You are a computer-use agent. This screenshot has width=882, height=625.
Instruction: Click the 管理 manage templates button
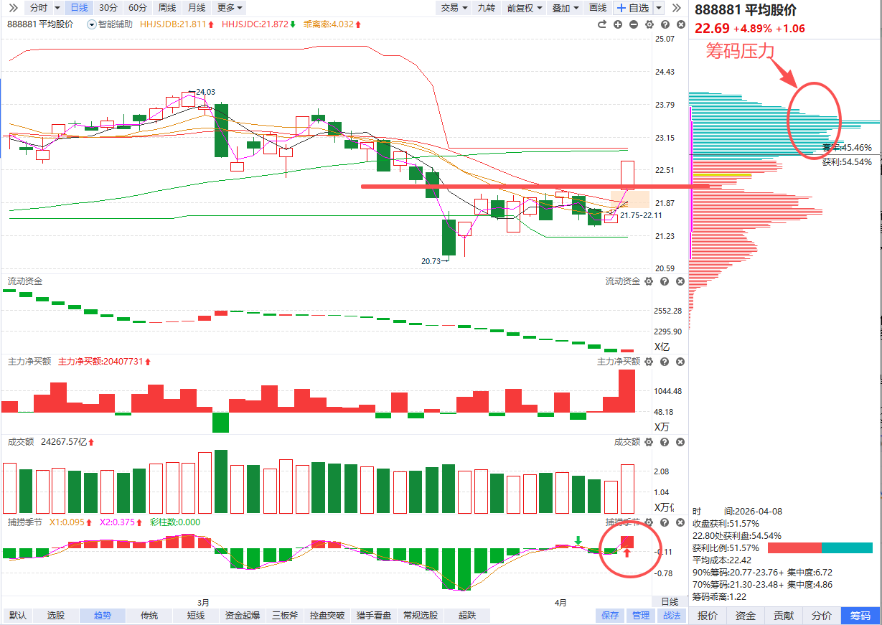(x=640, y=616)
